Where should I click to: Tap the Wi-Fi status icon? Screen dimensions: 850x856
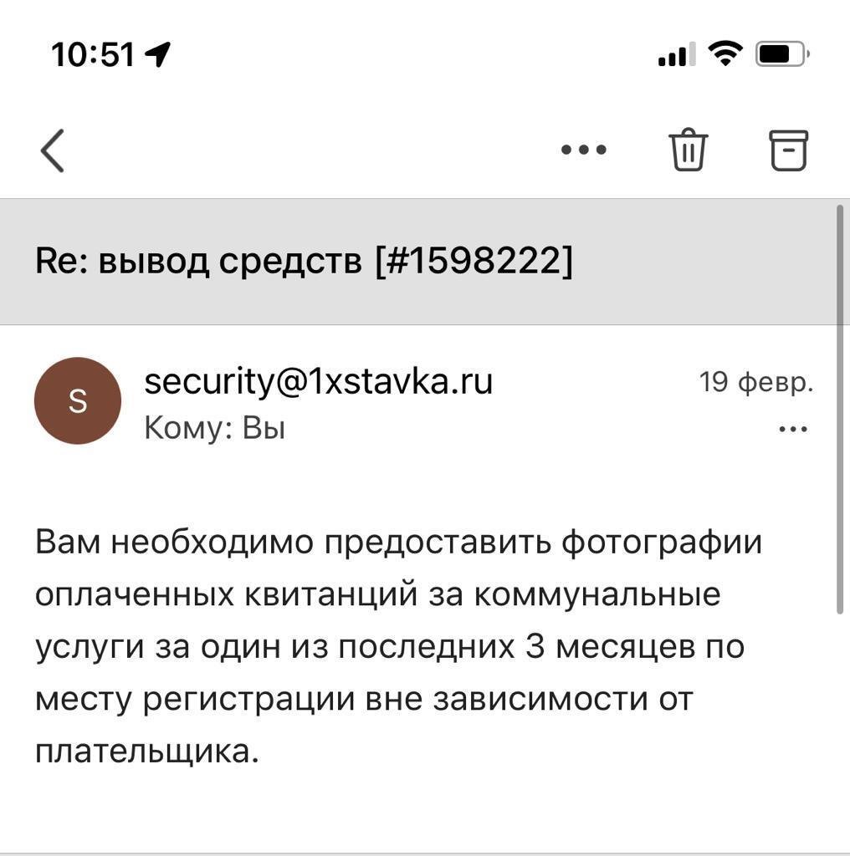[x=725, y=54]
